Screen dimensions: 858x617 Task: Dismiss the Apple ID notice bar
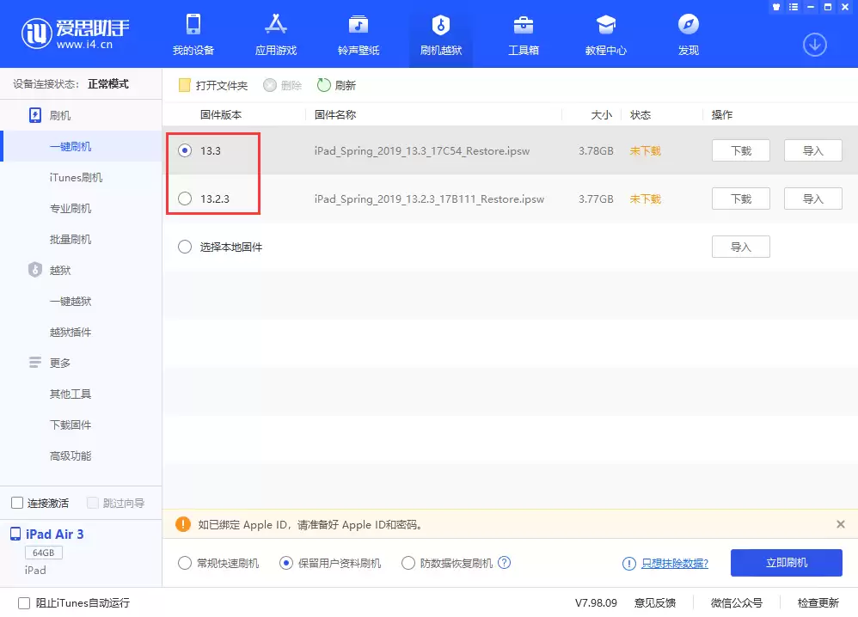pyautogui.click(x=841, y=524)
